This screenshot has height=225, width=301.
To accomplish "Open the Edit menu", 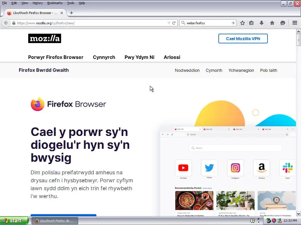I will click(x=14, y=3).
